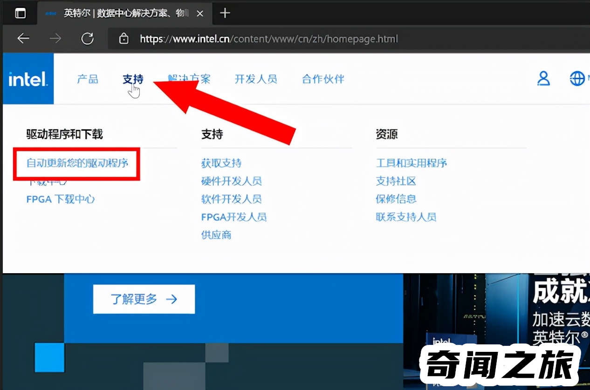This screenshot has height=390, width=590.
Task: Open the FPGA 下载中心 link
Action: tap(61, 199)
